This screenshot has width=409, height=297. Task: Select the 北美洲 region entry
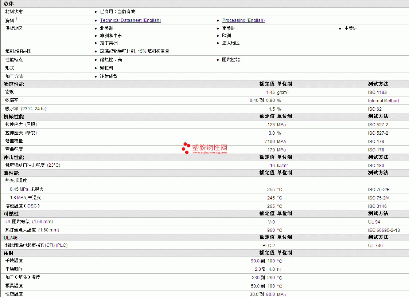tap(107, 28)
